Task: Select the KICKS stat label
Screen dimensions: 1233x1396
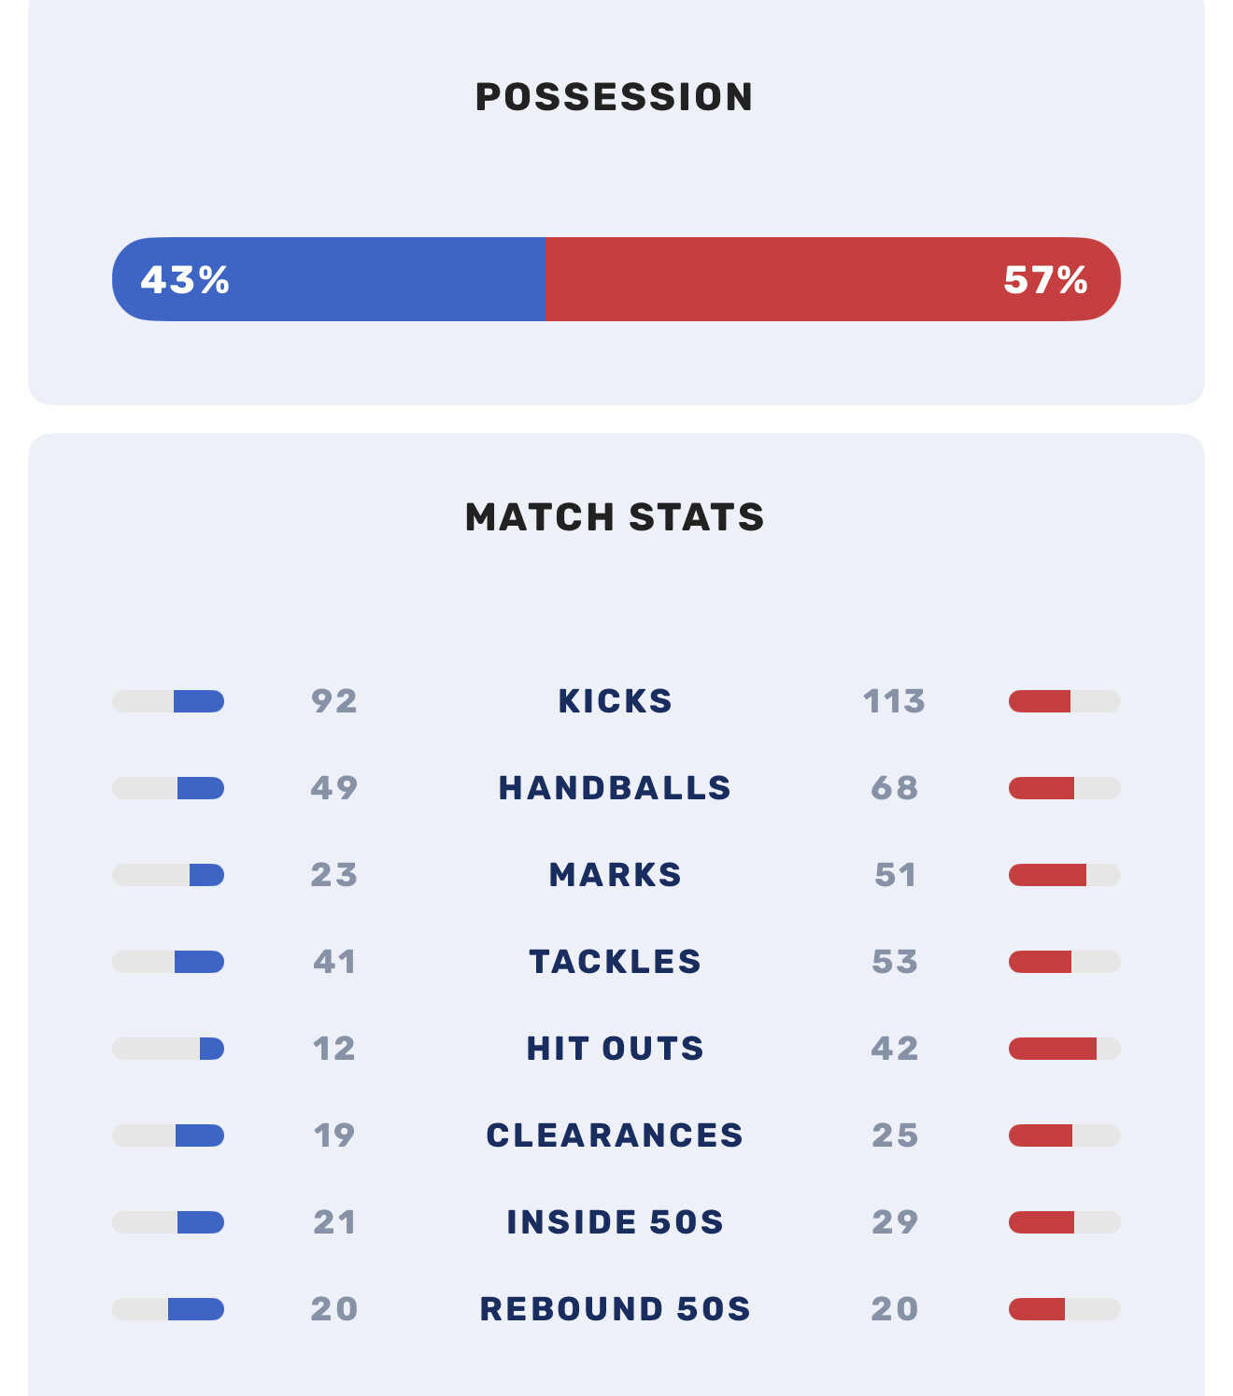Action: tap(615, 701)
